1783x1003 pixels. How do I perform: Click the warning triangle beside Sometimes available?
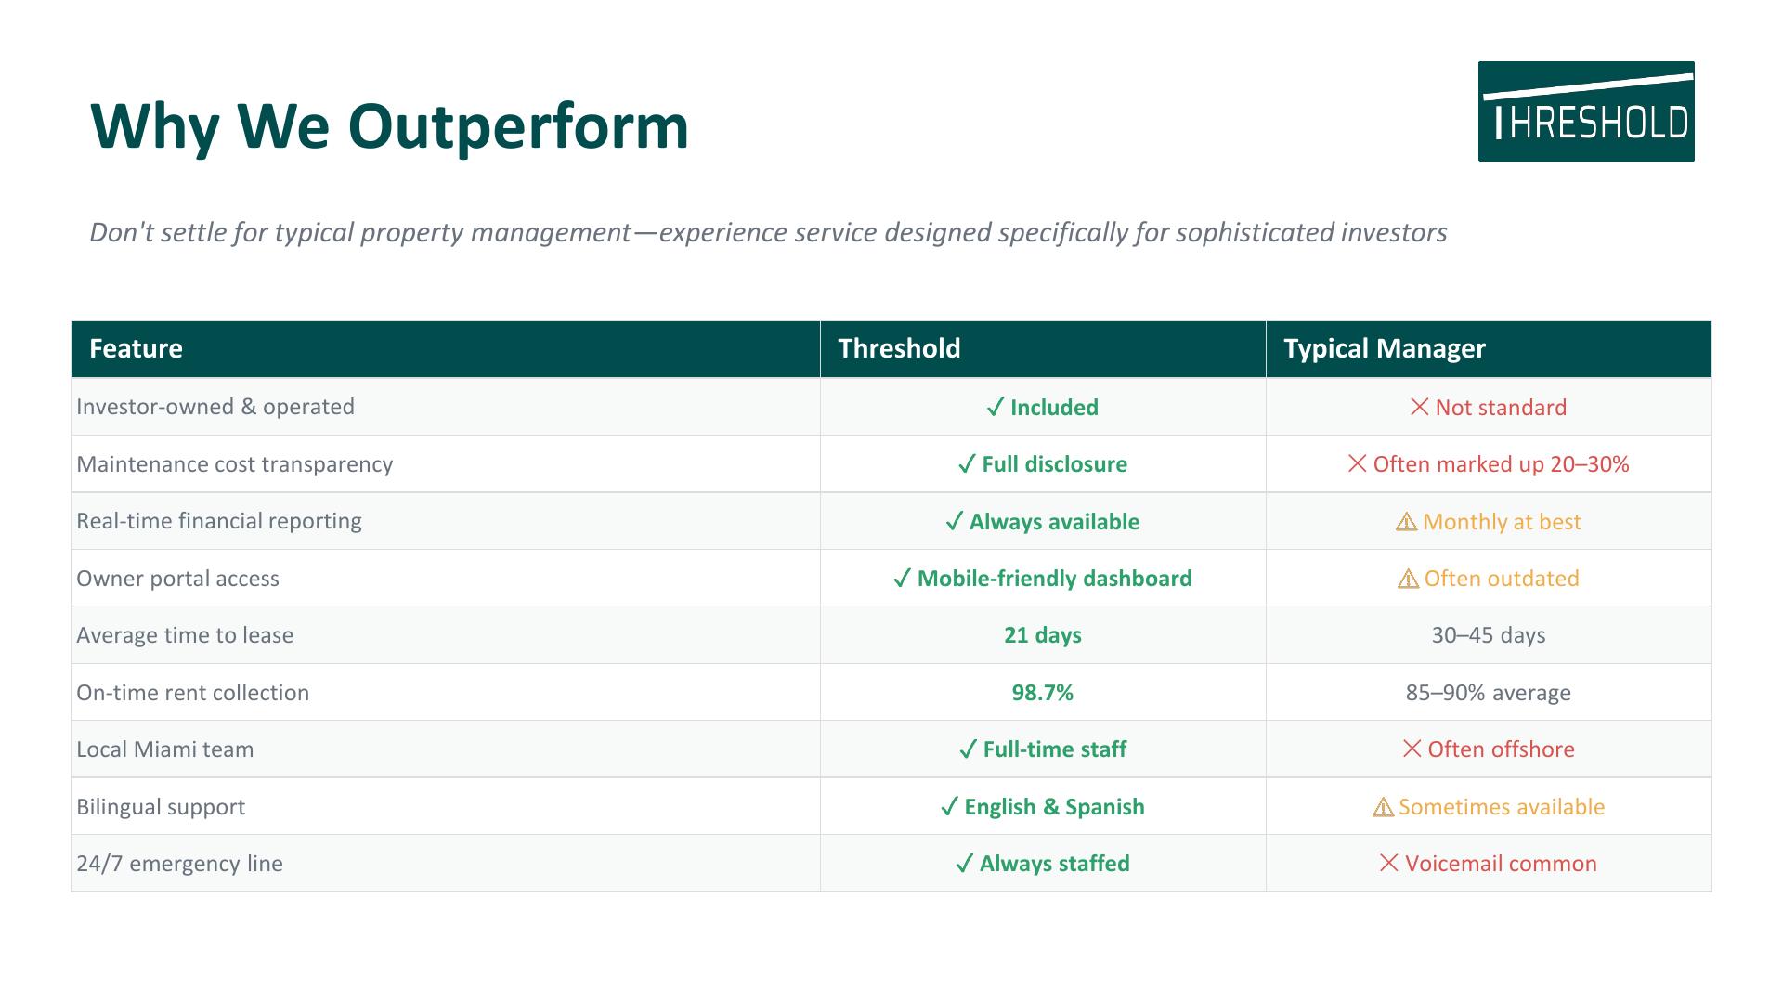[1383, 807]
